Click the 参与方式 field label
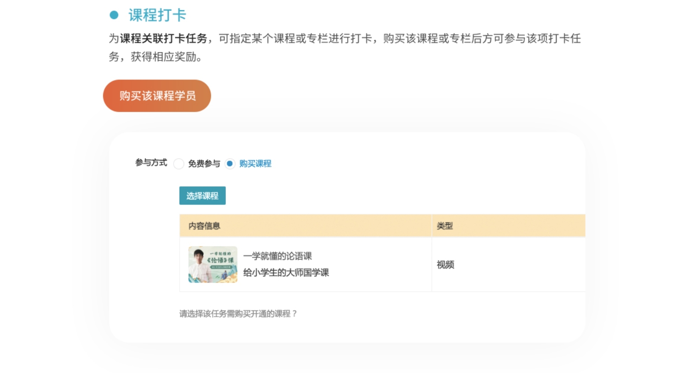 [151, 162]
